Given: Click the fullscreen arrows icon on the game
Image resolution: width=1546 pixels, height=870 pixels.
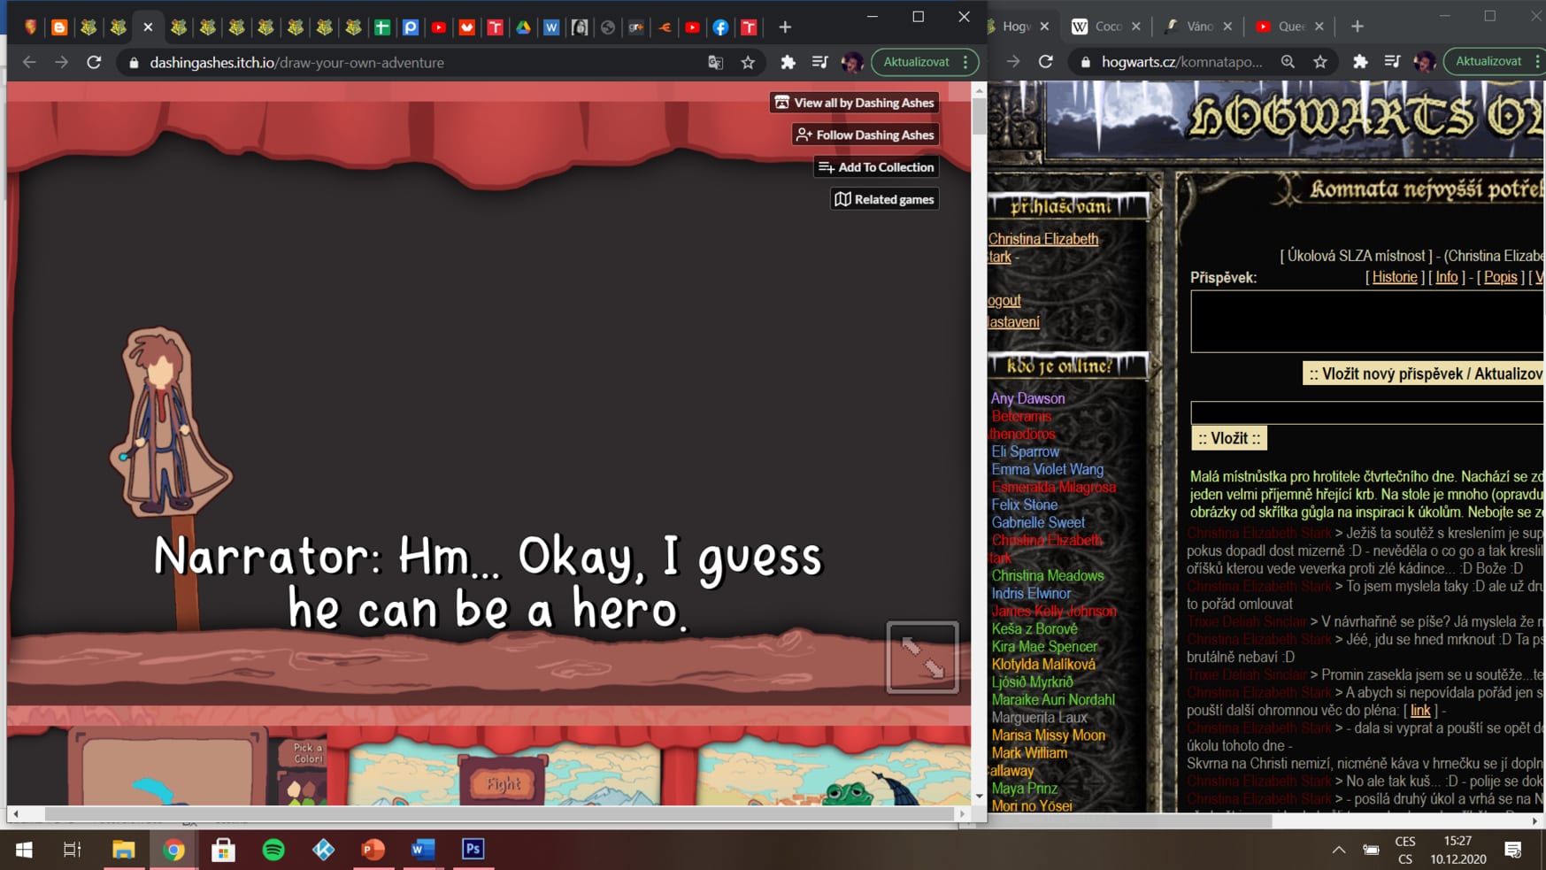Looking at the screenshot, I should tap(922, 658).
